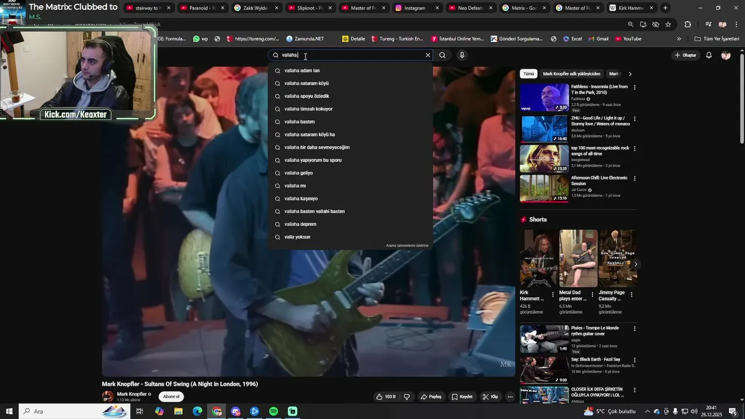Image resolution: width=745 pixels, height=419 pixels.
Task: Open Gmail bookmark
Action: pos(598,39)
